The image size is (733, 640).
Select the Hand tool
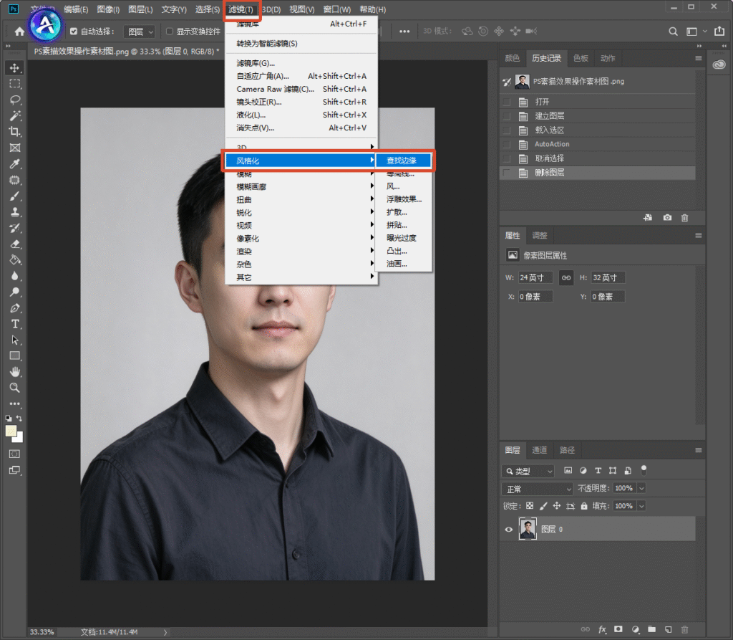pos(14,372)
